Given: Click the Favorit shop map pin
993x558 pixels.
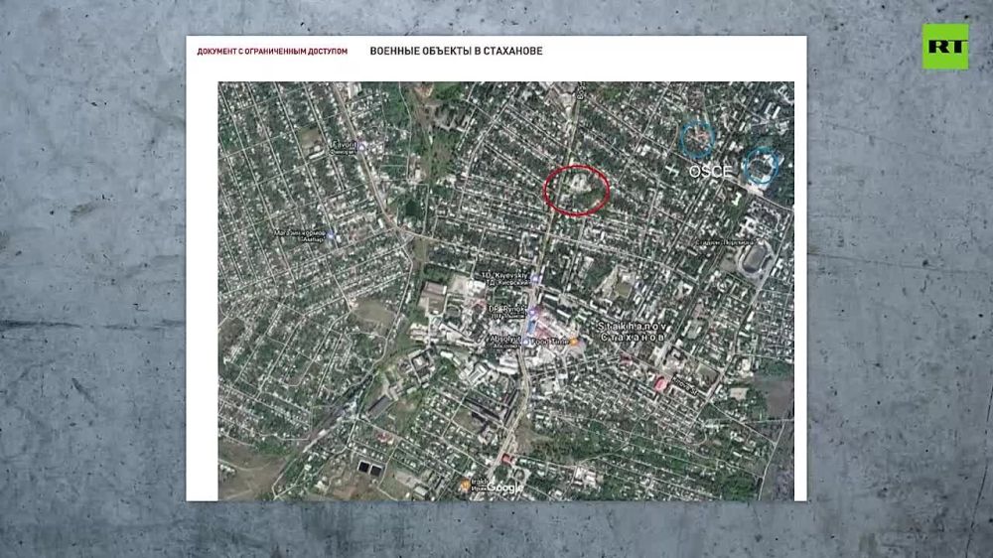Looking at the screenshot, I should 361,146.
